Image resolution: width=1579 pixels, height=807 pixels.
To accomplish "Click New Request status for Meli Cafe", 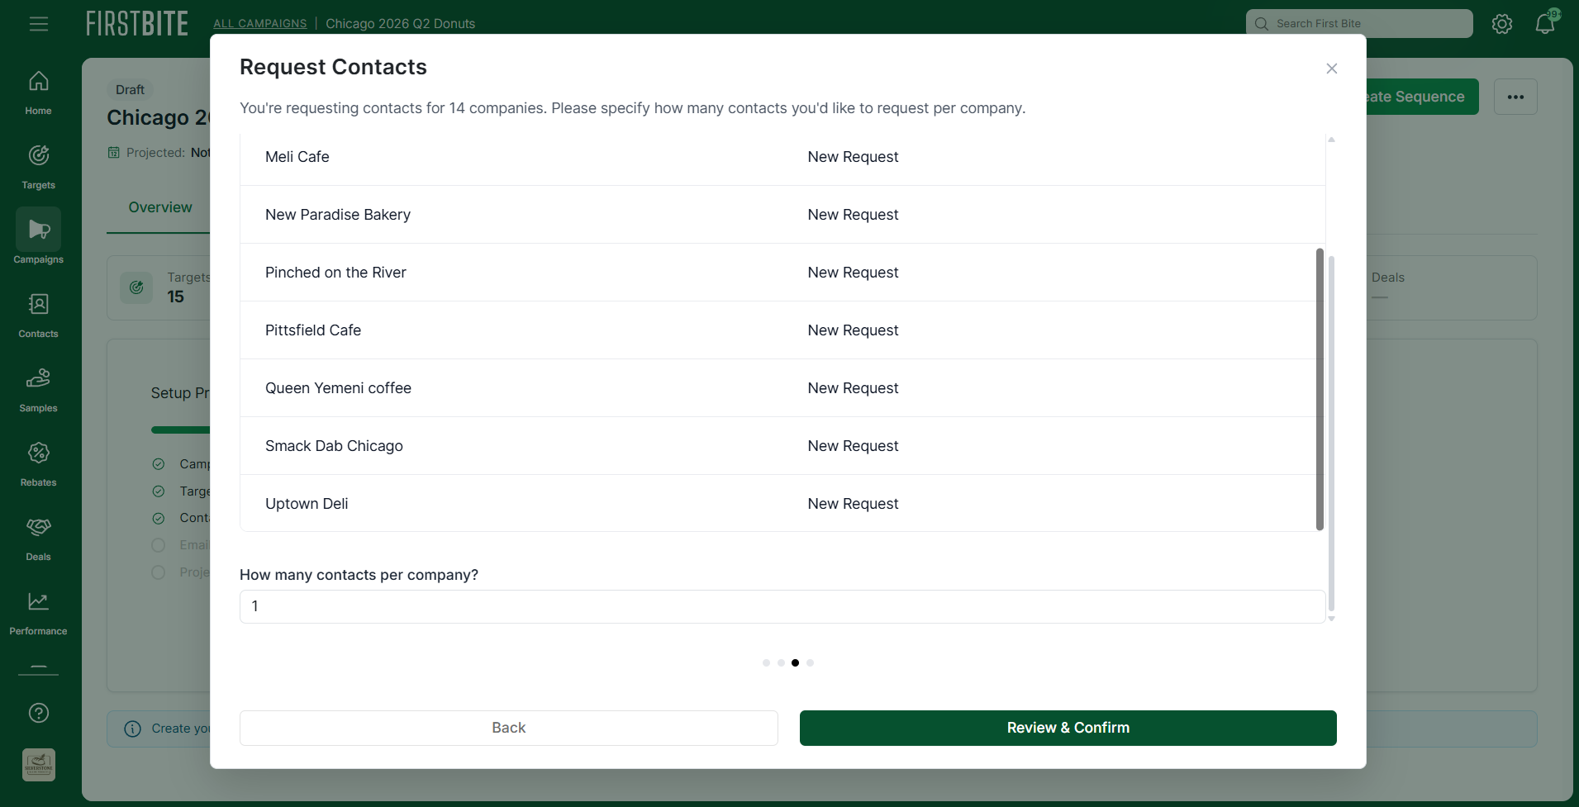I will point(853,157).
